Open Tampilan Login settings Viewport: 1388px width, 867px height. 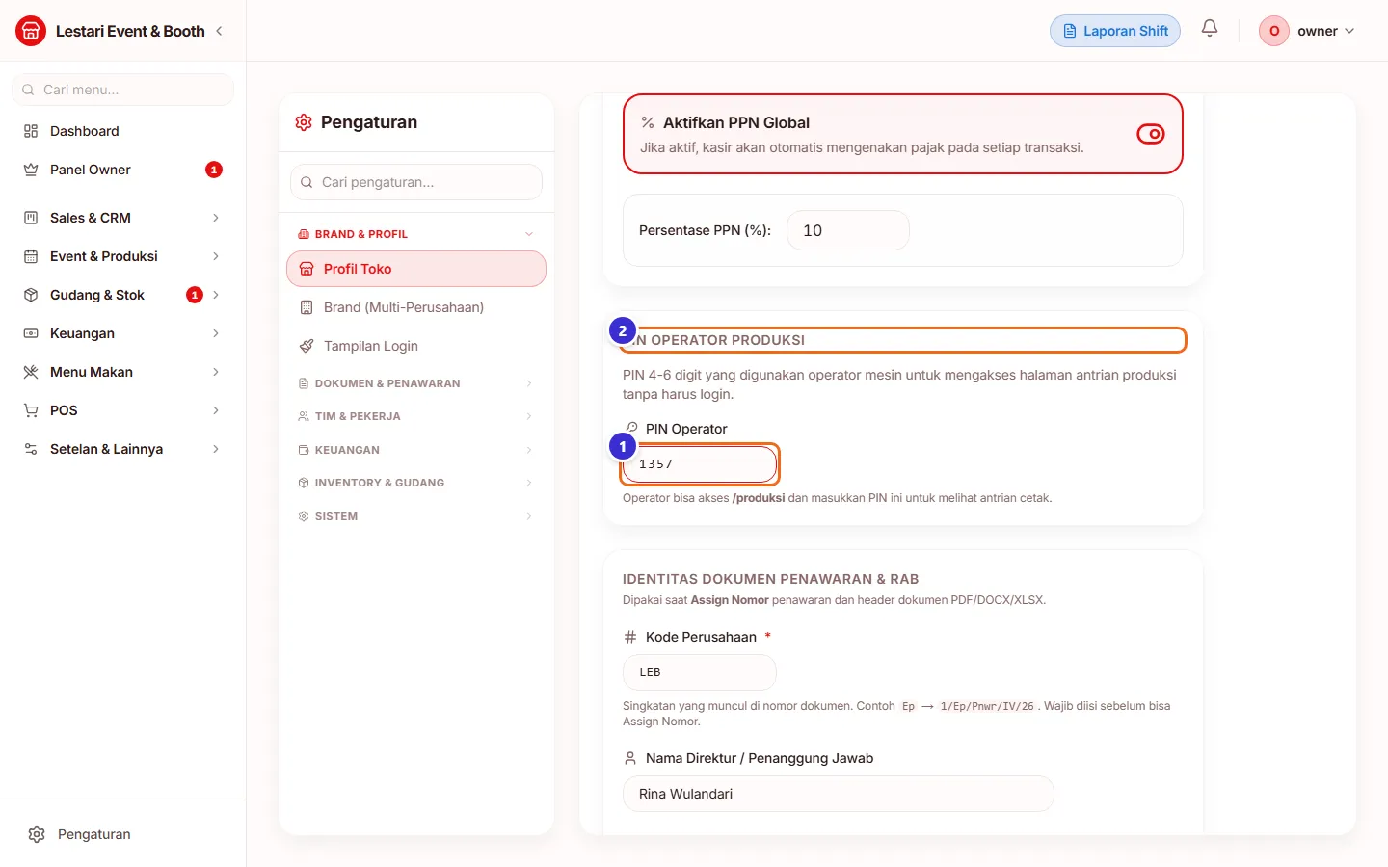point(416,346)
